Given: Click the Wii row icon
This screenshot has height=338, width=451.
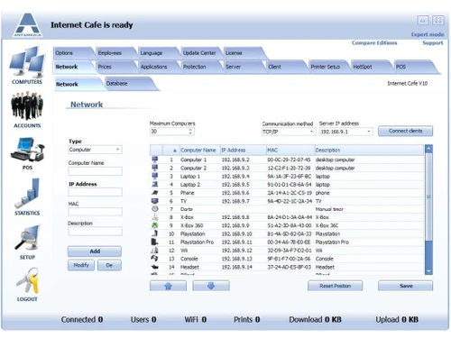Looking at the screenshot, I should click(155, 250).
